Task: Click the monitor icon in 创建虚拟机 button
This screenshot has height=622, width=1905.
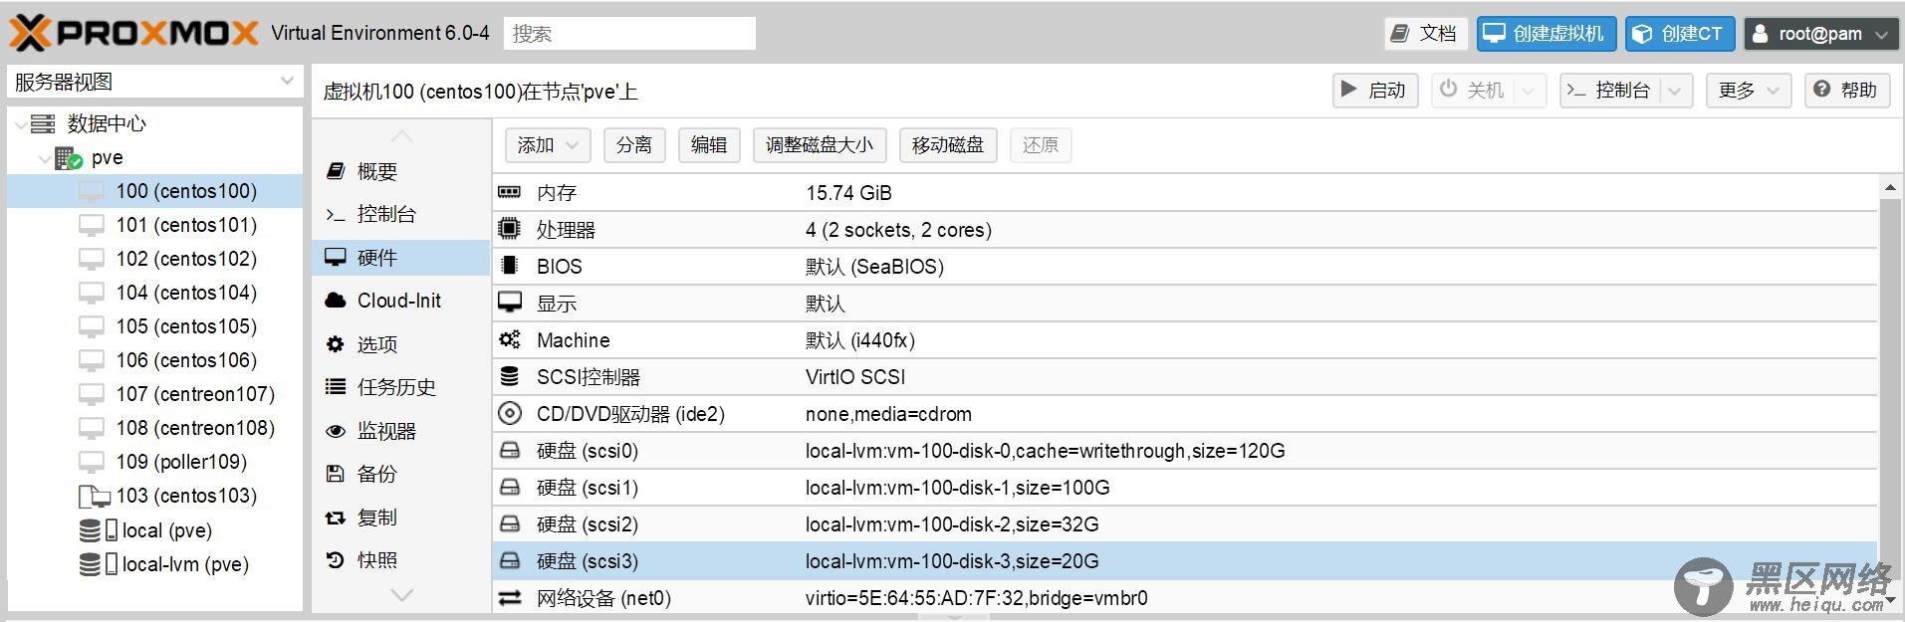Action: (1494, 33)
